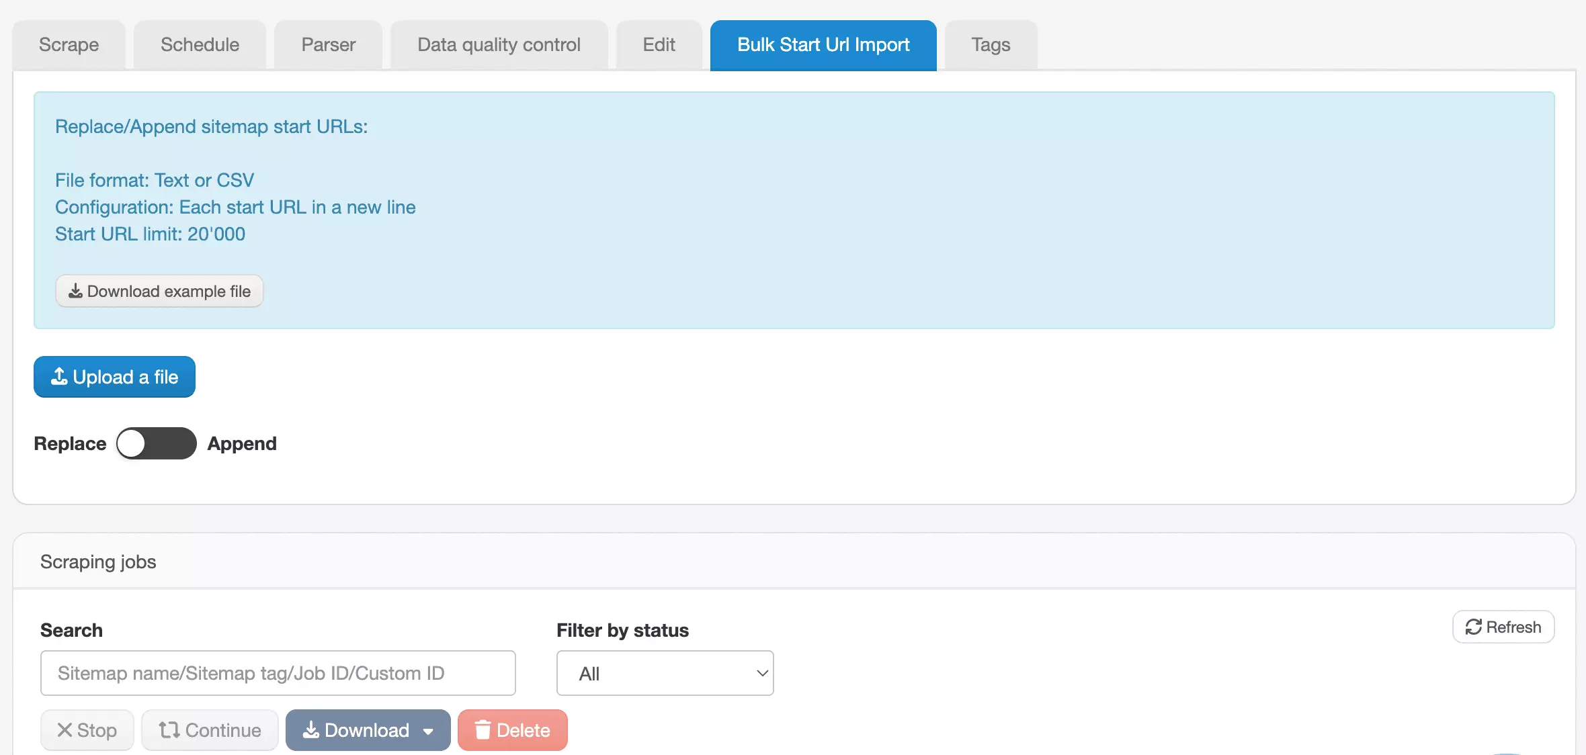Switch to the Schedule tab
The width and height of the screenshot is (1586, 755).
(200, 45)
